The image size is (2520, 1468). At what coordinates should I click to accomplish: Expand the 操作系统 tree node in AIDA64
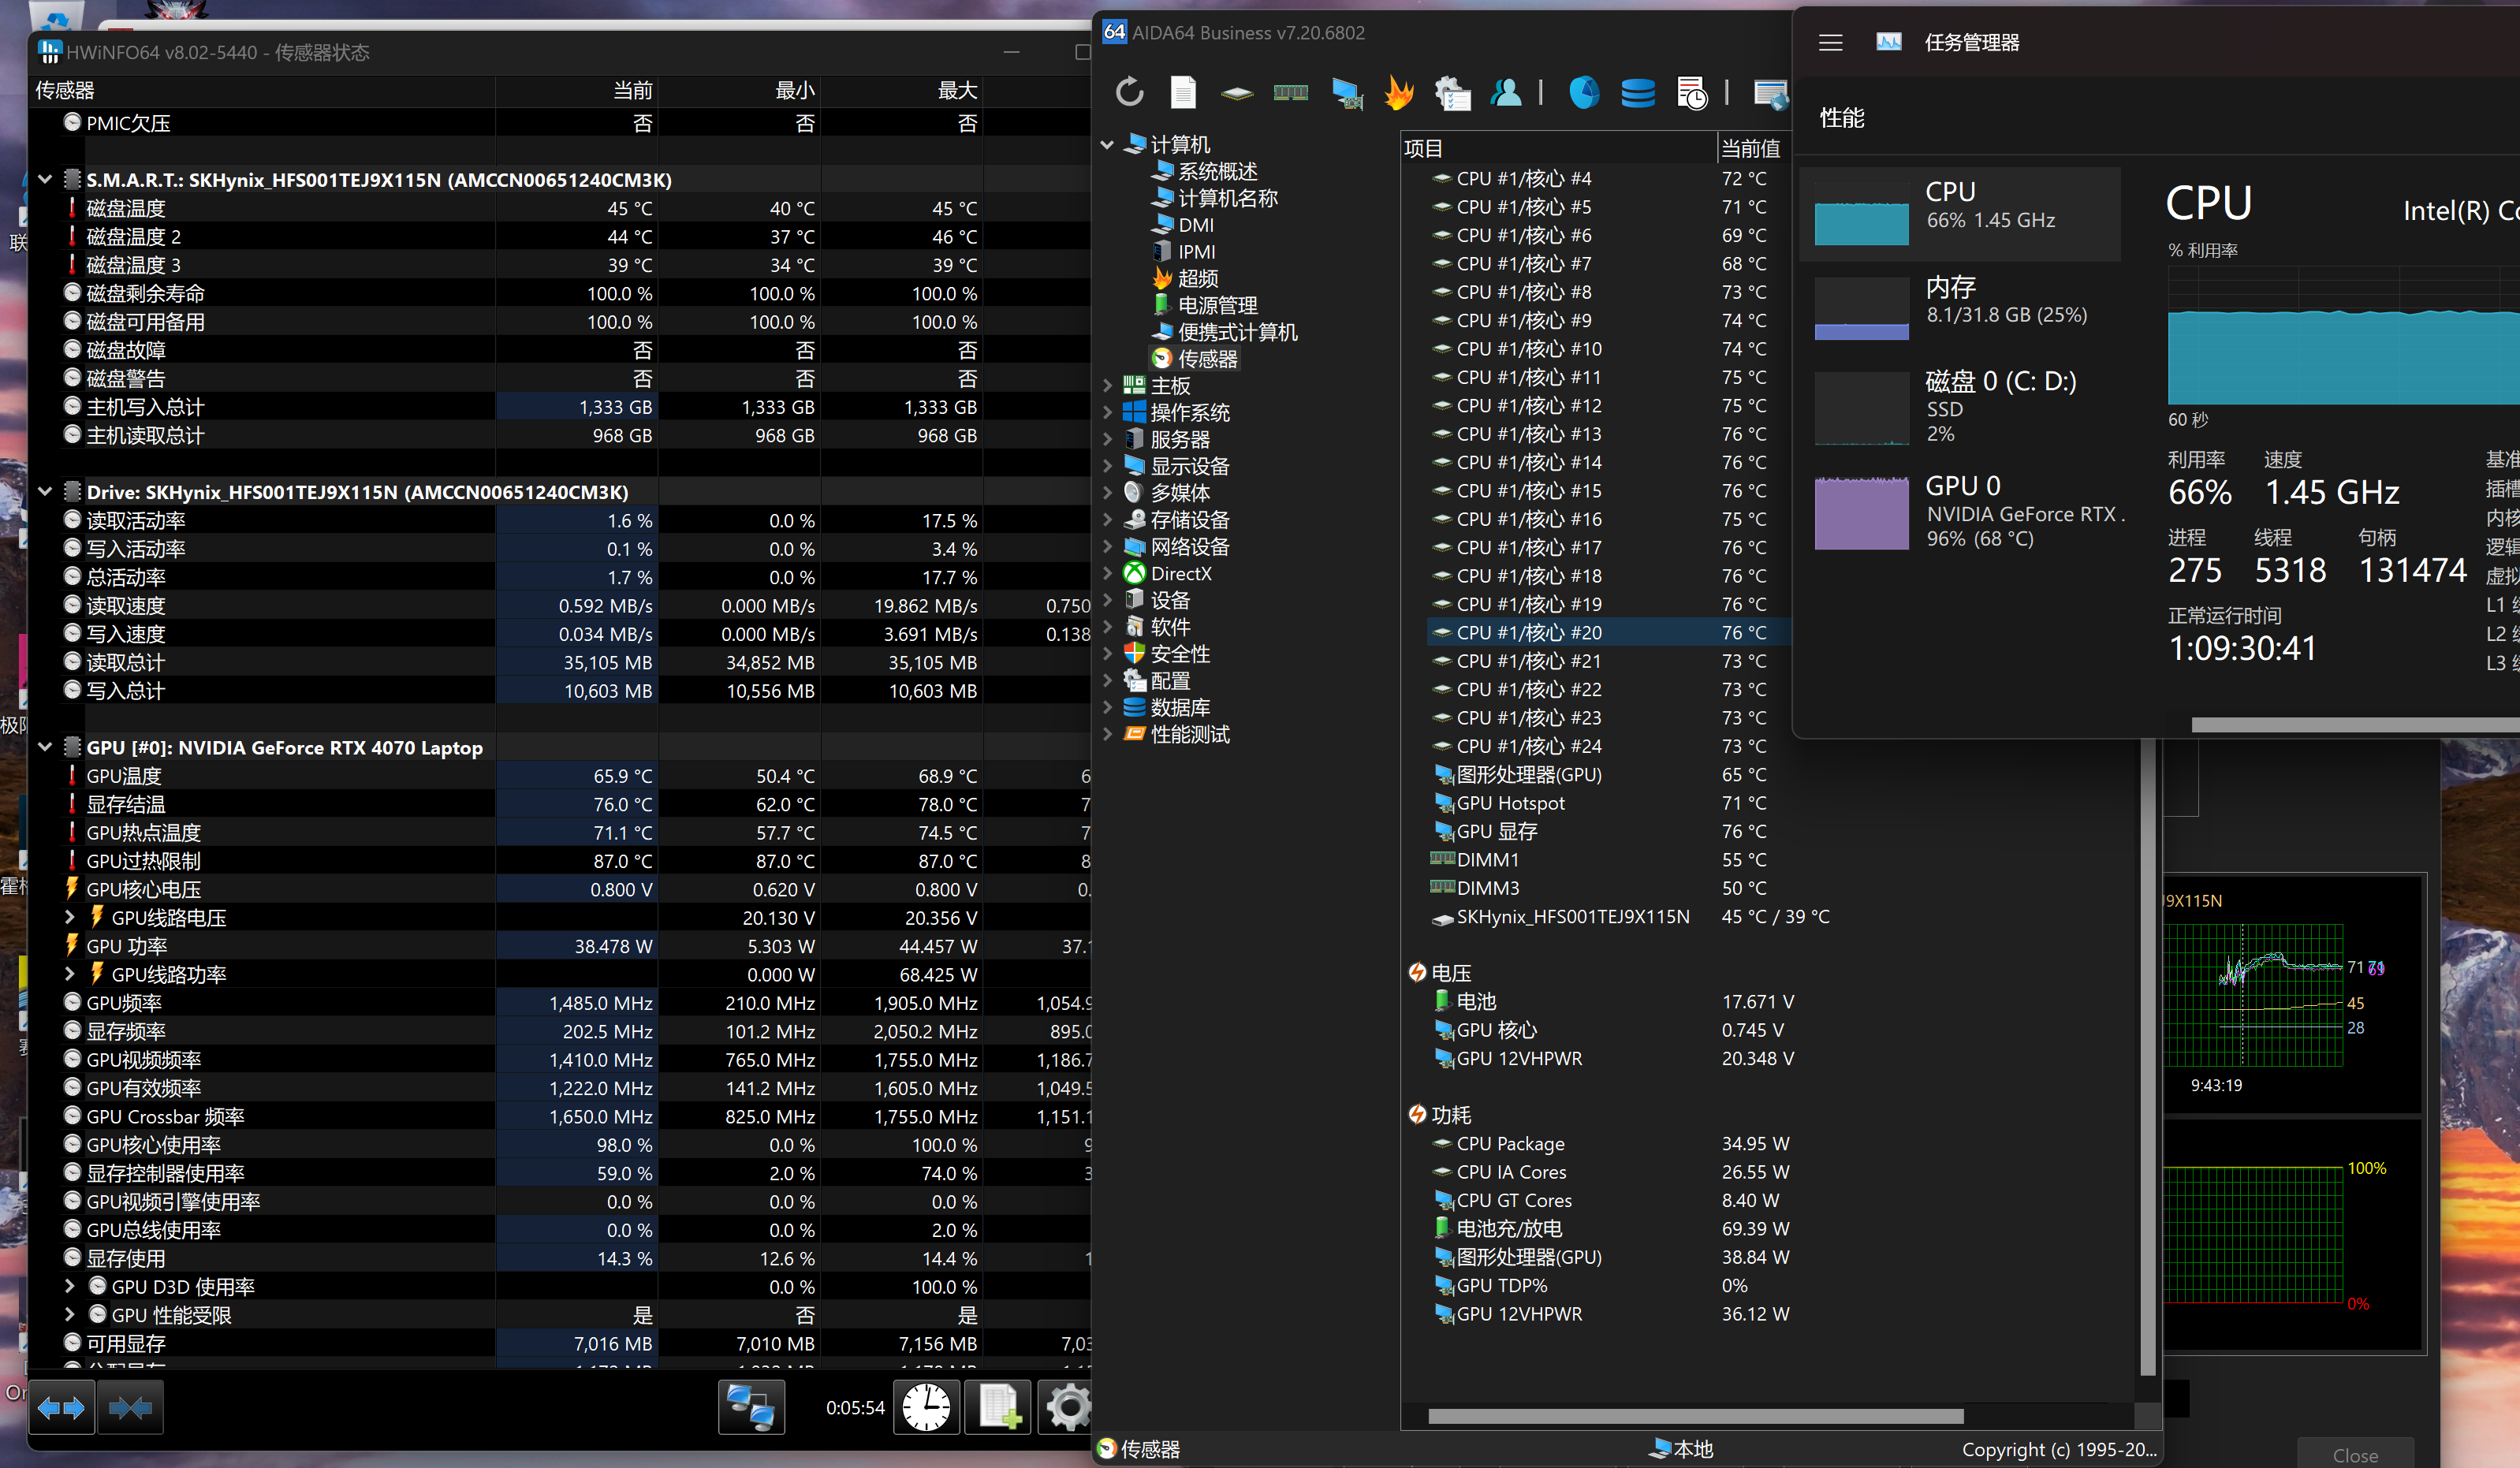click(1107, 412)
